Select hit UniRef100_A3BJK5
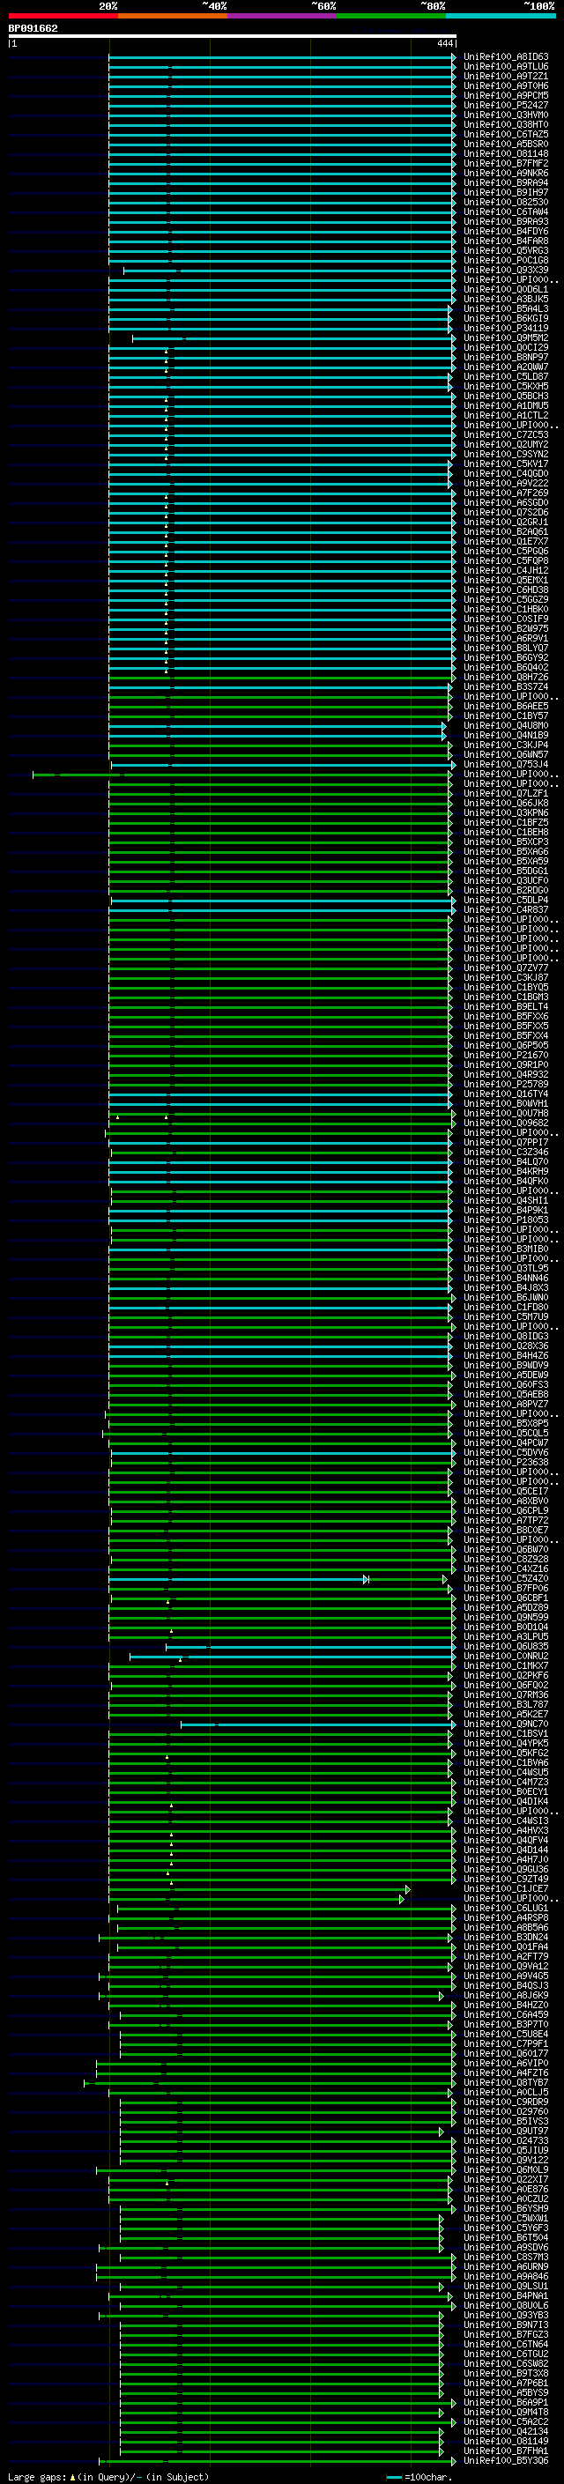 pyautogui.click(x=506, y=299)
